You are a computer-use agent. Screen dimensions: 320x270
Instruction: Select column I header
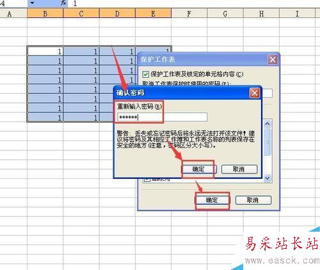point(297,14)
